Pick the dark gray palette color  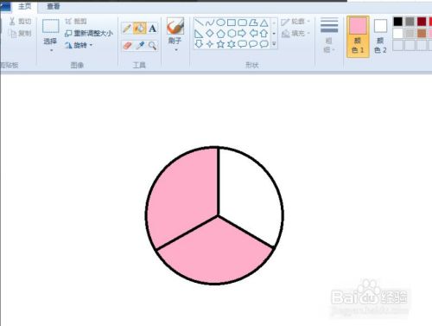pos(410,22)
